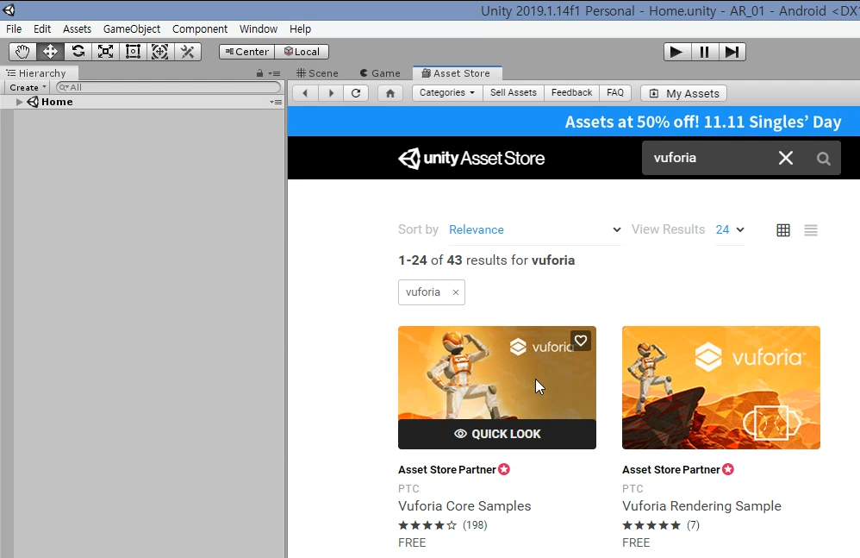Screen dimensions: 860x558
Task: Click the Sell Assets button
Action: tap(514, 93)
